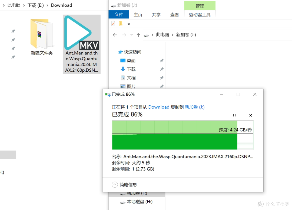This screenshot has height=210, width=292.
Task: Click the 文档 document icon in sidebar
Action: pos(123,78)
